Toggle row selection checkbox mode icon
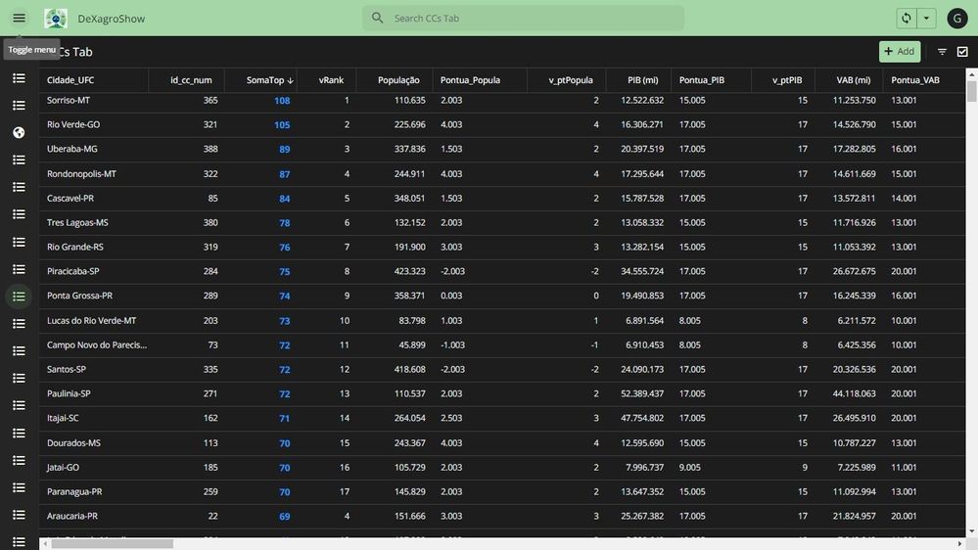The width and height of the screenshot is (978, 550). pyautogui.click(x=962, y=52)
